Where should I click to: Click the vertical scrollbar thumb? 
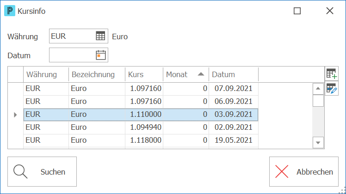(318, 101)
